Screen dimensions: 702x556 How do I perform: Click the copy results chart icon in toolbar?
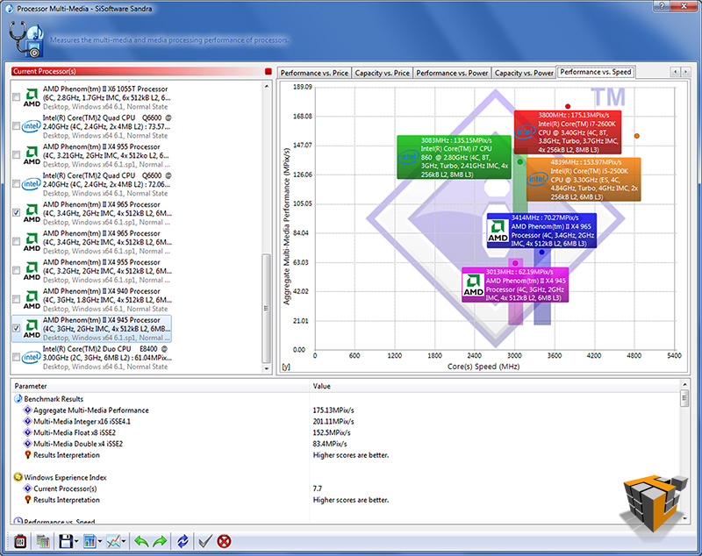tap(43, 542)
